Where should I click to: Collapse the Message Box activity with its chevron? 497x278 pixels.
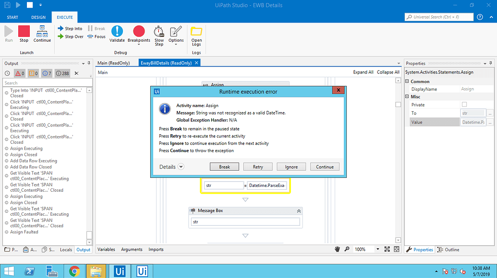[x=299, y=210]
